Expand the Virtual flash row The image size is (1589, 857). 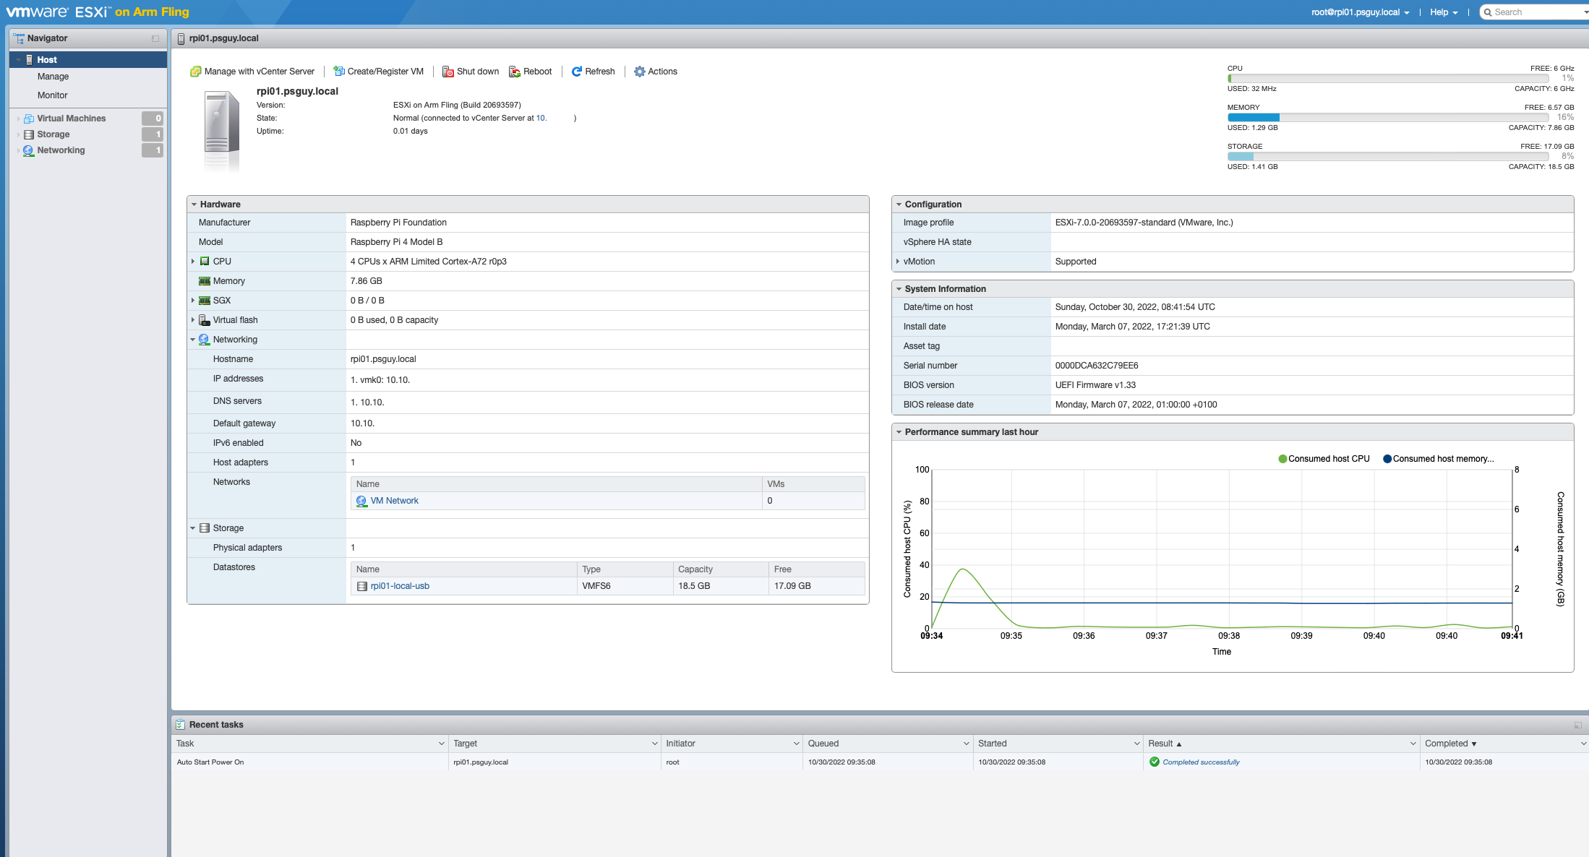193,320
